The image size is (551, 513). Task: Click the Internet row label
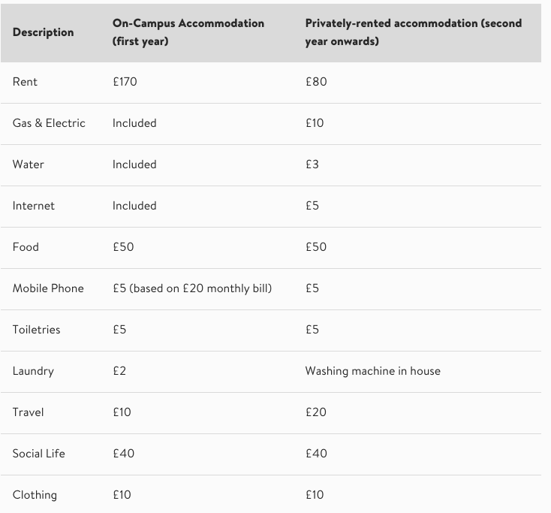[x=34, y=206]
